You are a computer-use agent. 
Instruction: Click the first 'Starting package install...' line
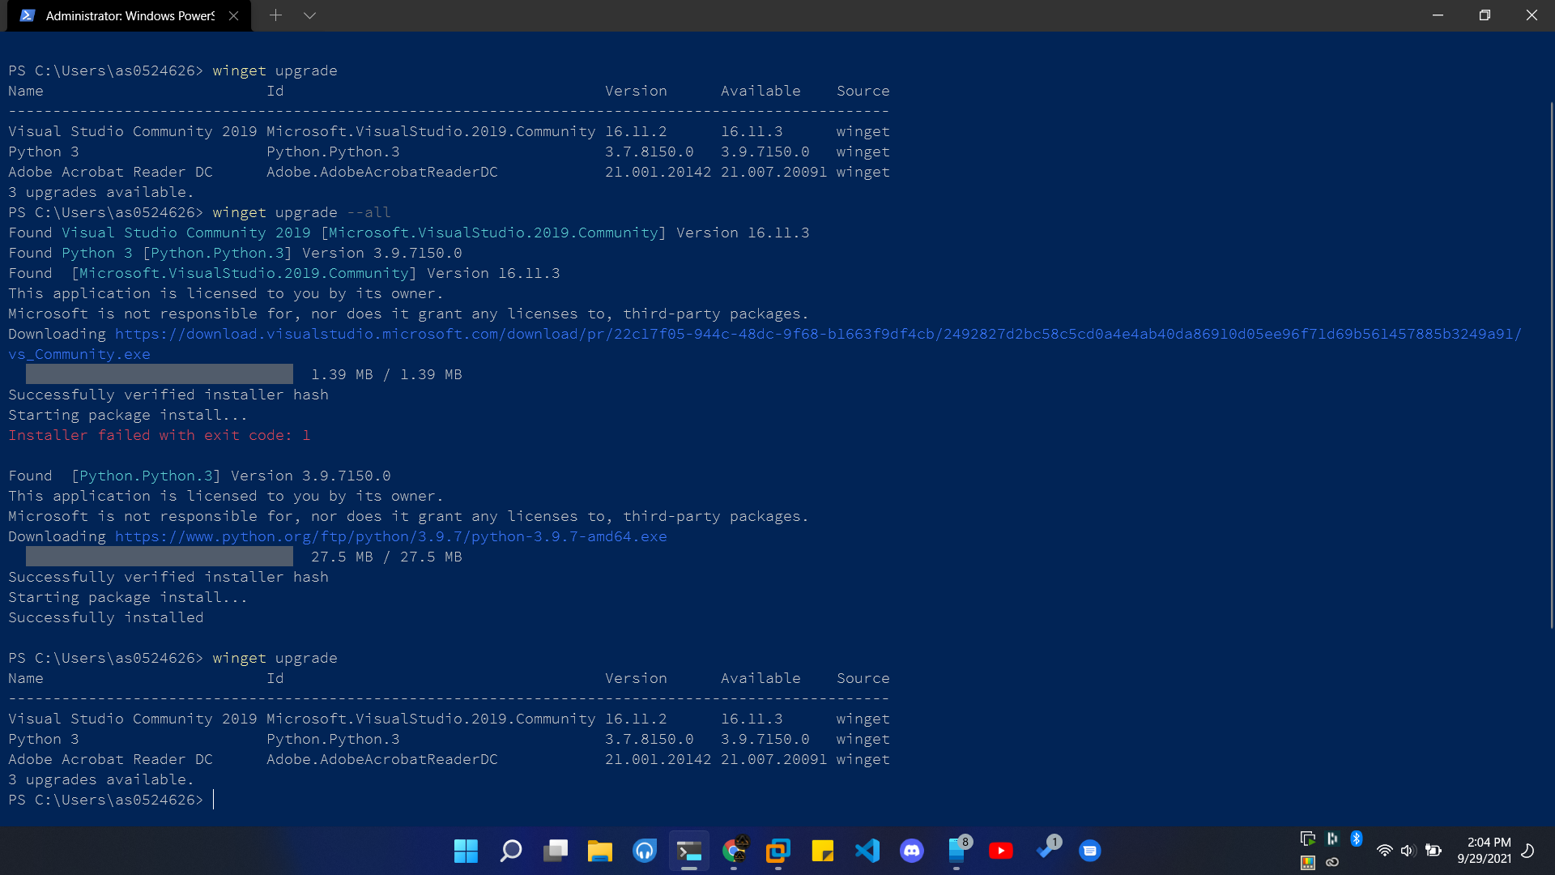(x=128, y=415)
